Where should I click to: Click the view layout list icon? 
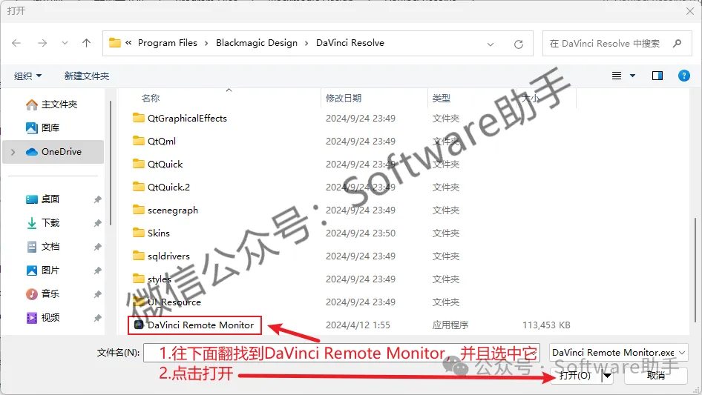point(617,76)
